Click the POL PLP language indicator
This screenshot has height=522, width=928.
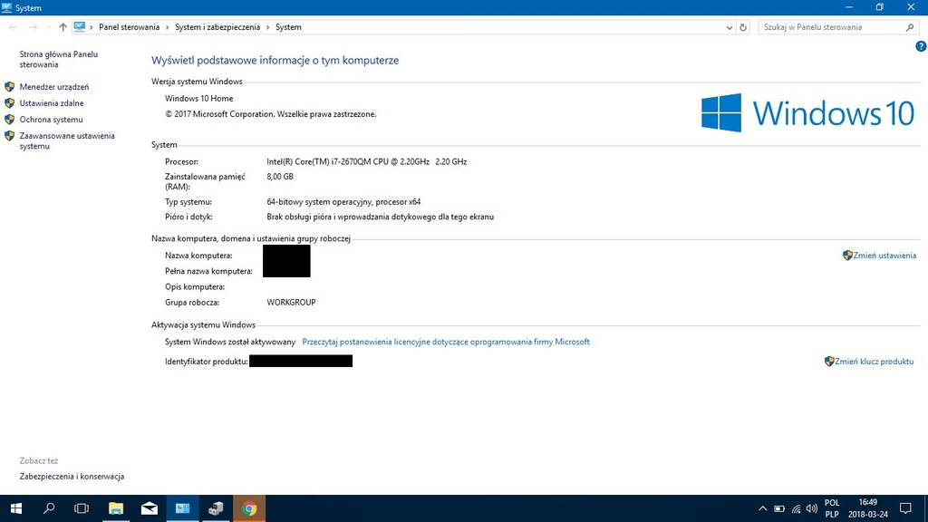[x=832, y=508]
